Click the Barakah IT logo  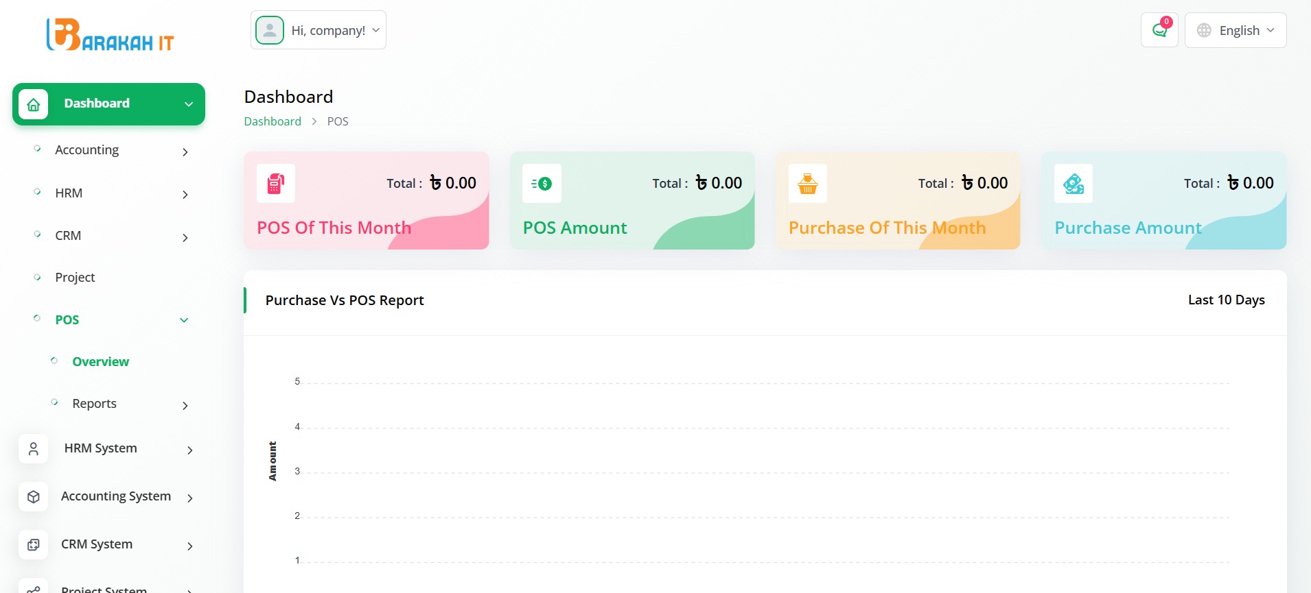coord(110,35)
